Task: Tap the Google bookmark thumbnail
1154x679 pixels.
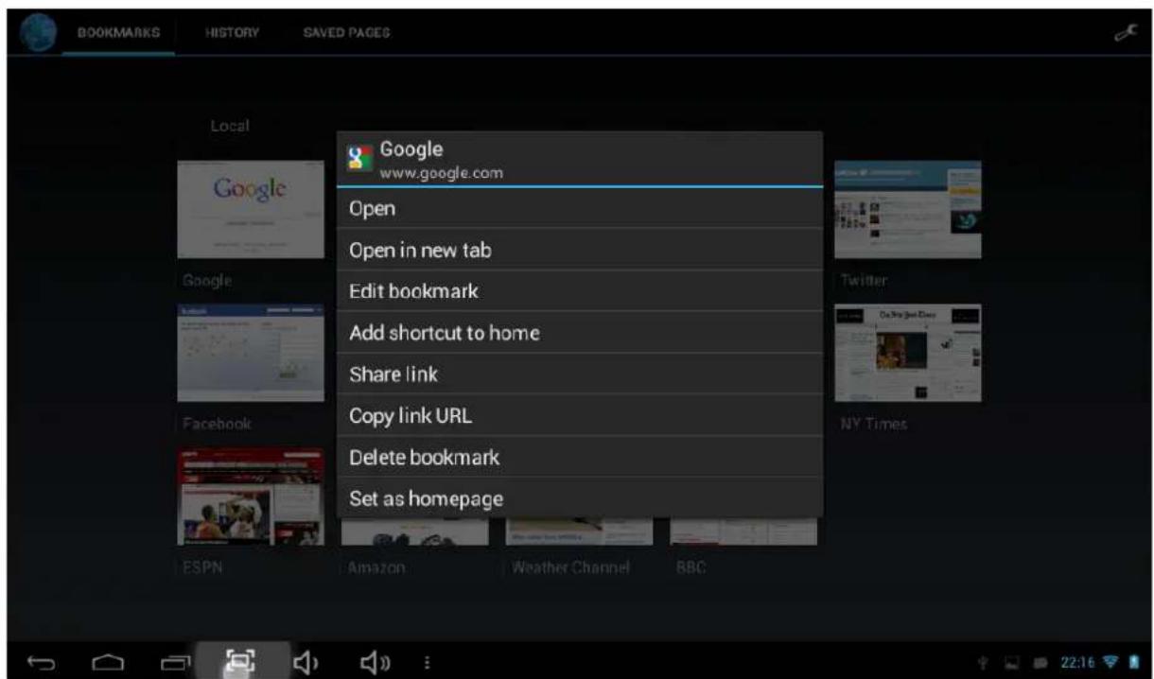Action: point(251,209)
